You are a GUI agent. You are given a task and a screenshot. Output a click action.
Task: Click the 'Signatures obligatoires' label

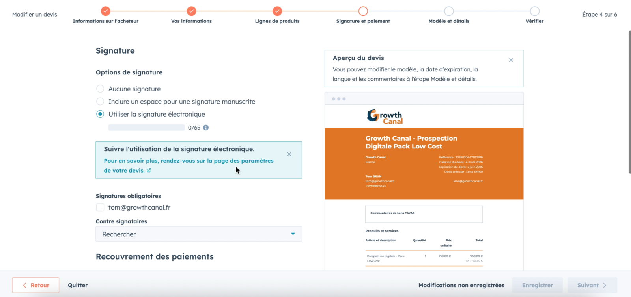click(x=128, y=196)
